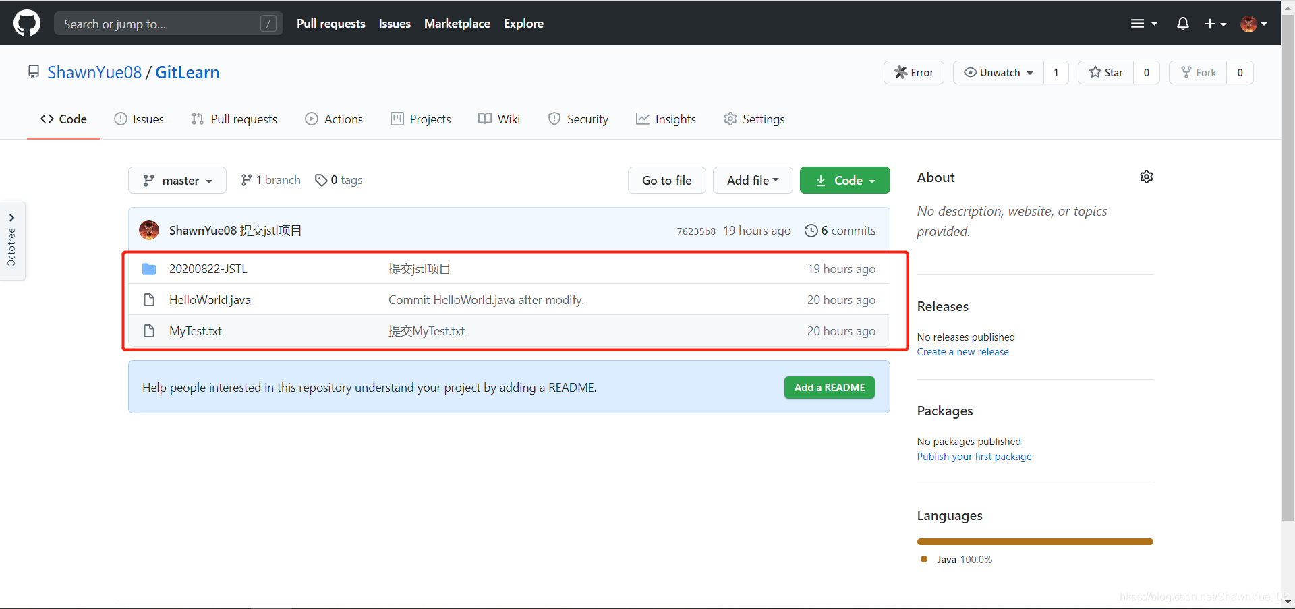Open ShawnYue08 owner link
1295x609 pixels.
pyautogui.click(x=94, y=72)
